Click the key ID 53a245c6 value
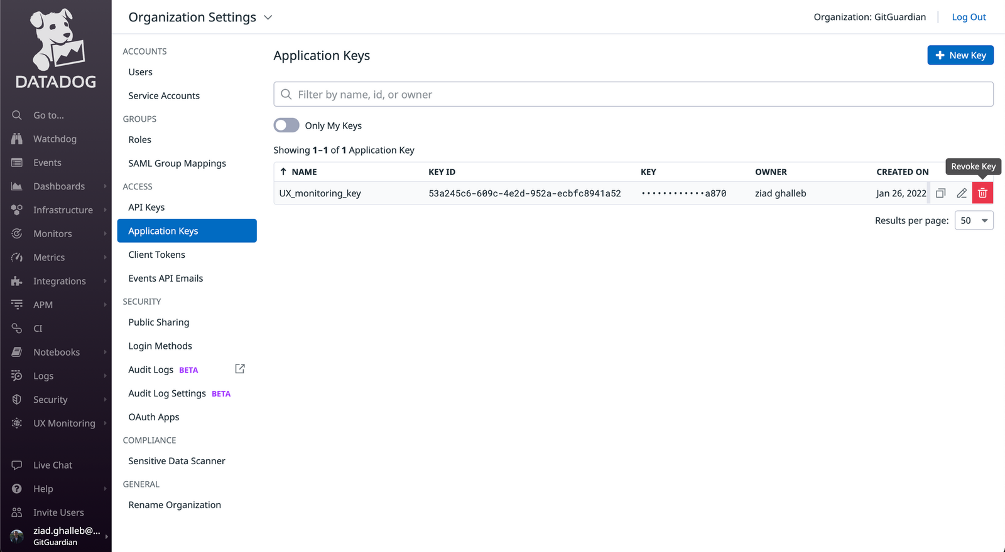Image resolution: width=1005 pixels, height=552 pixels. coord(525,193)
